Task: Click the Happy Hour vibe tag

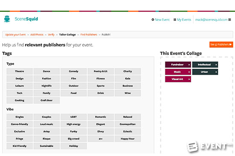Action: (128, 139)
